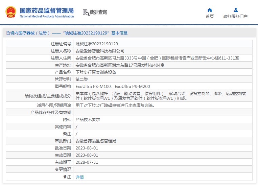
Task: Click approving department 安徽省药品监督管理局
Action: click(96, 141)
